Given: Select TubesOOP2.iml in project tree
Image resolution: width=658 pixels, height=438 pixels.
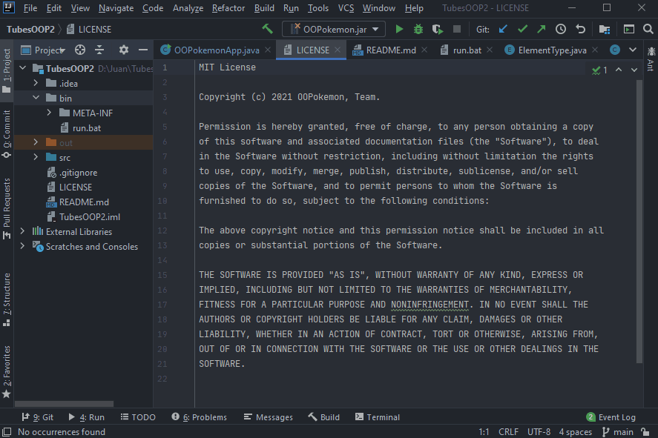Looking at the screenshot, I should click(89, 216).
